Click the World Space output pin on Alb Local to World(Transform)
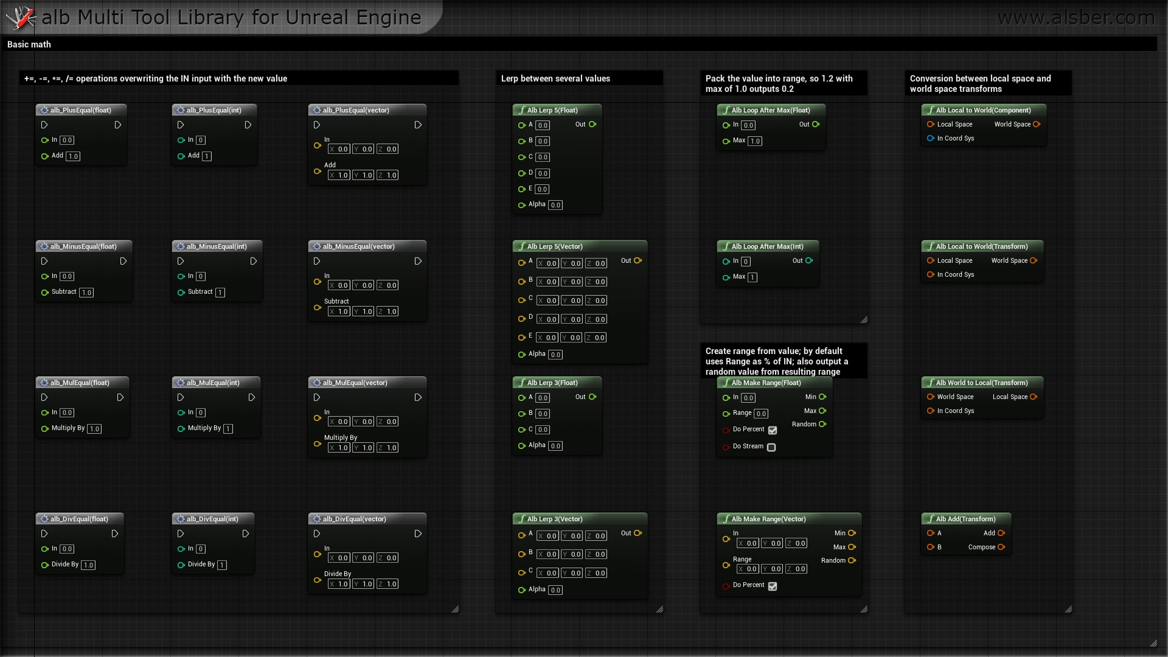This screenshot has width=1168, height=657. point(1034,260)
